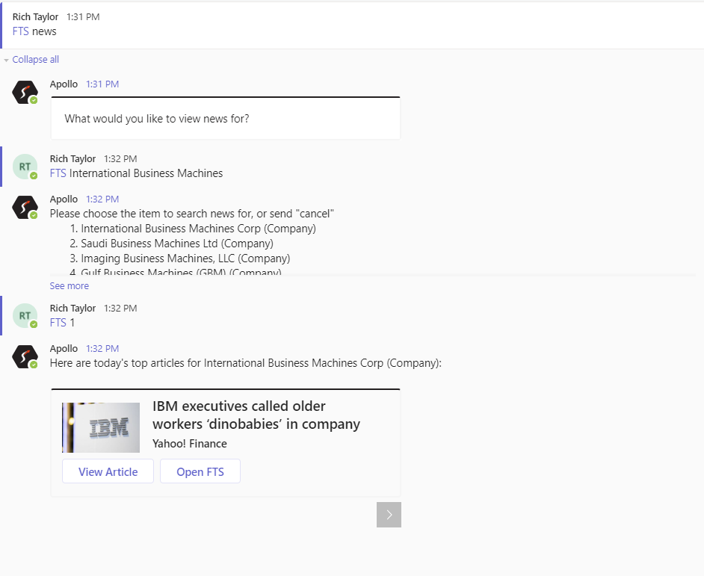Click Rich Taylor avatar beside FTS 1 message

click(25, 315)
